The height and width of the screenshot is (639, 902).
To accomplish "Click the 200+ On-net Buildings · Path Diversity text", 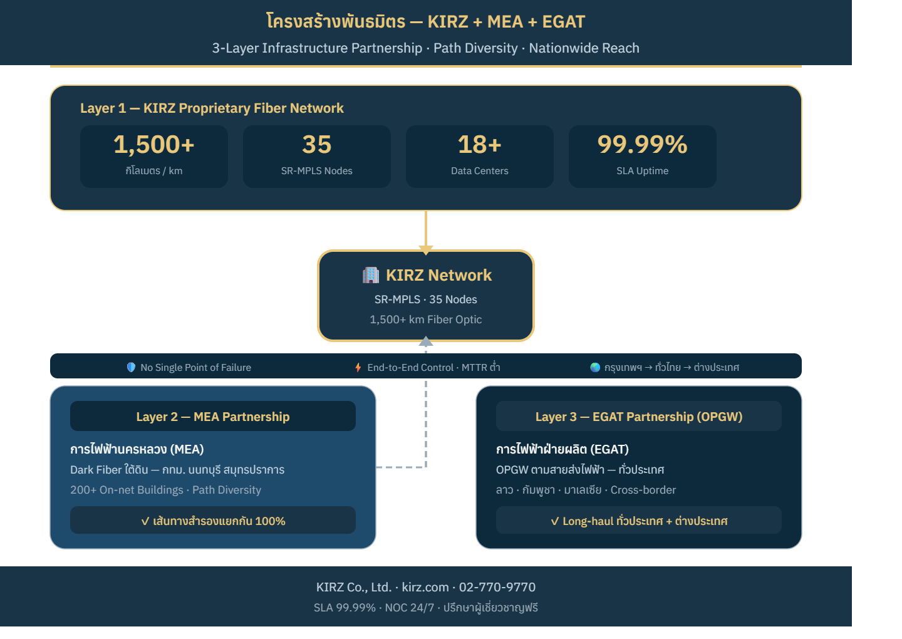I will click(165, 490).
